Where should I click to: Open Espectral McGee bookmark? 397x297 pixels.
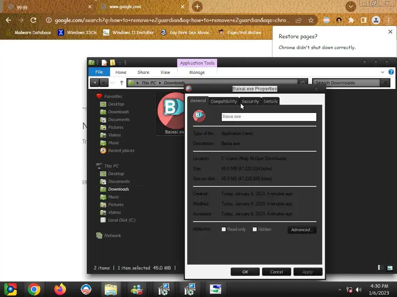coord(240,32)
